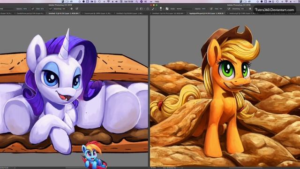Open Notification Center in the menu bar
The image size is (300, 169).
pos(146,1)
